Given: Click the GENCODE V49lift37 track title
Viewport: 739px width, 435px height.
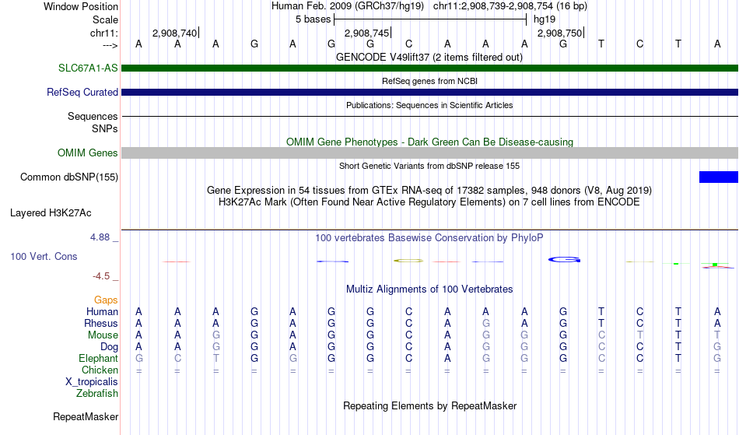Looking at the screenshot, I should 429,57.
